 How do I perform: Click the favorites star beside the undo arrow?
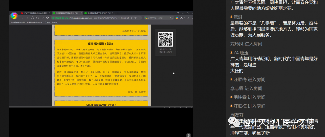47,18
